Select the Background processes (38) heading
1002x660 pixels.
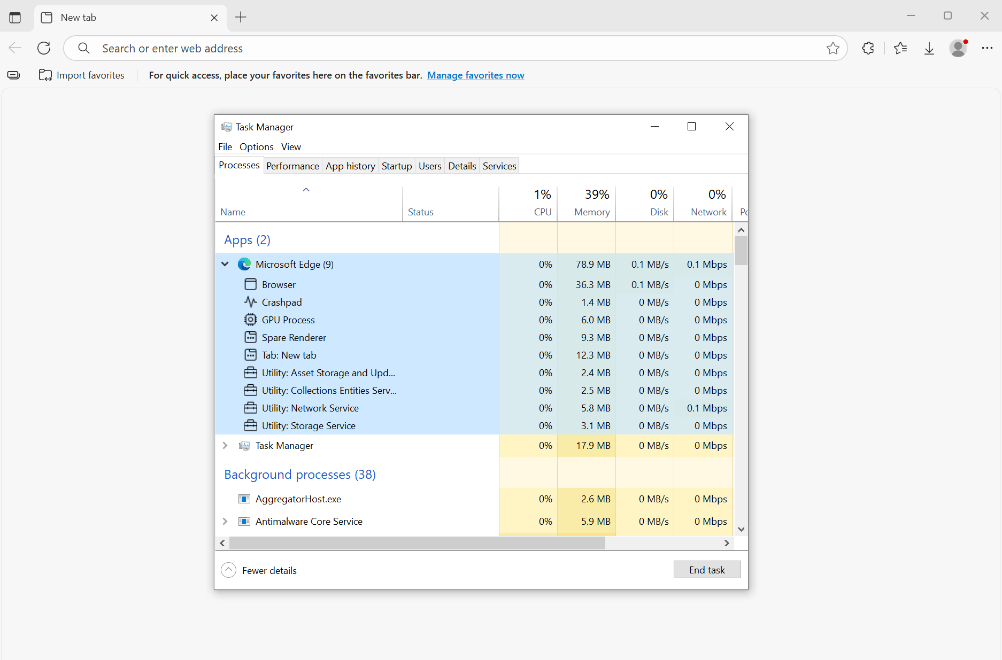(300, 475)
